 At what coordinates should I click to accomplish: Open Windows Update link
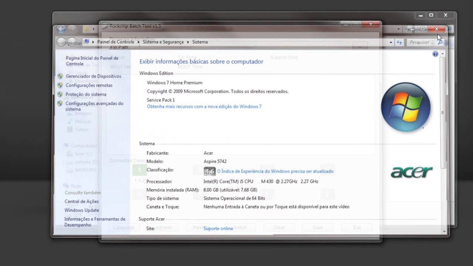tap(82, 210)
